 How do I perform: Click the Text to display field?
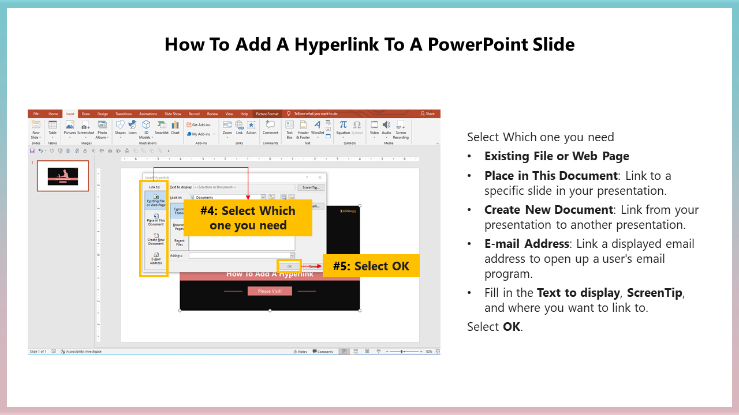click(x=244, y=187)
